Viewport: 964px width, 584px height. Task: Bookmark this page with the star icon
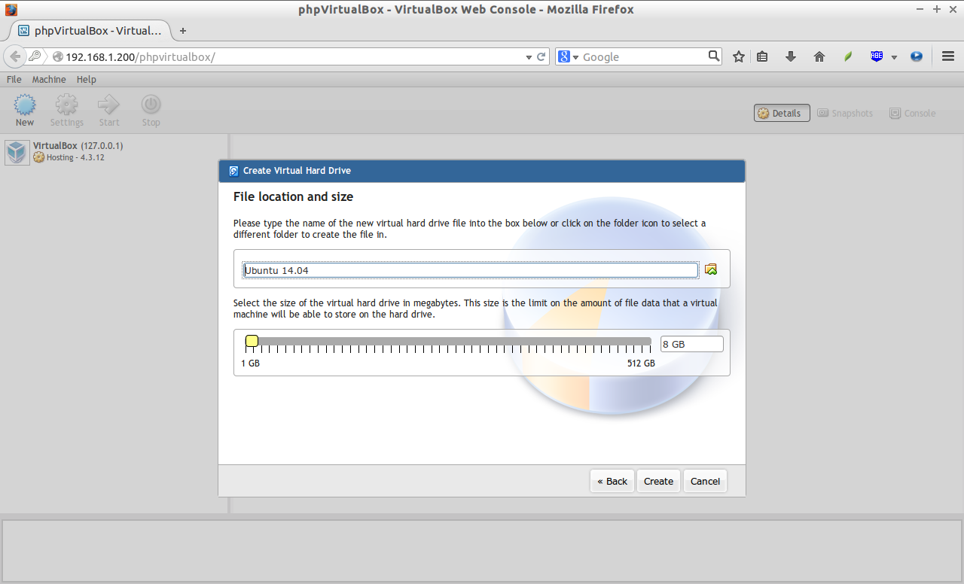(x=739, y=56)
